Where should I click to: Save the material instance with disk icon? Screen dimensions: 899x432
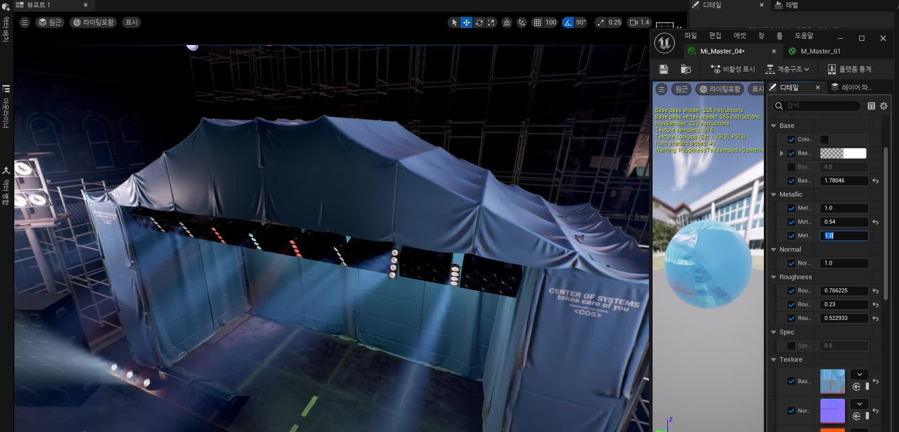tap(663, 69)
